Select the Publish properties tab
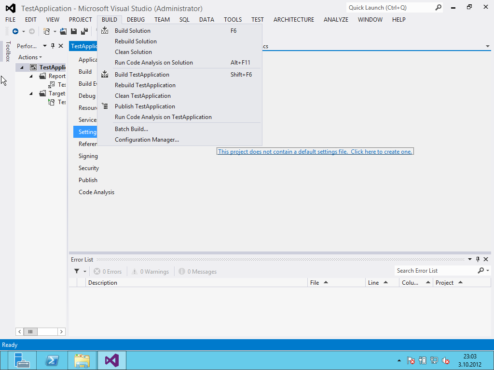The width and height of the screenshot is (494, 370). pyautogui.click(x=88, y=180)
